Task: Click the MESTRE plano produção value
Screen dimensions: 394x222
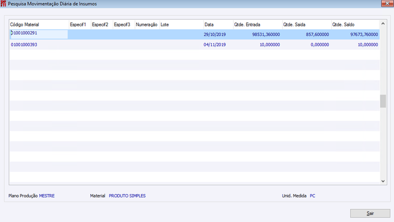Action: tap(47, 195)
